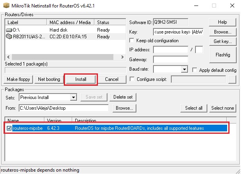
Task: Click the packages Name column header
Action: pos(25,120)
